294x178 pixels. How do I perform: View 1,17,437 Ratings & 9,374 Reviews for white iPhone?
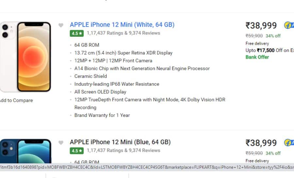123,33
